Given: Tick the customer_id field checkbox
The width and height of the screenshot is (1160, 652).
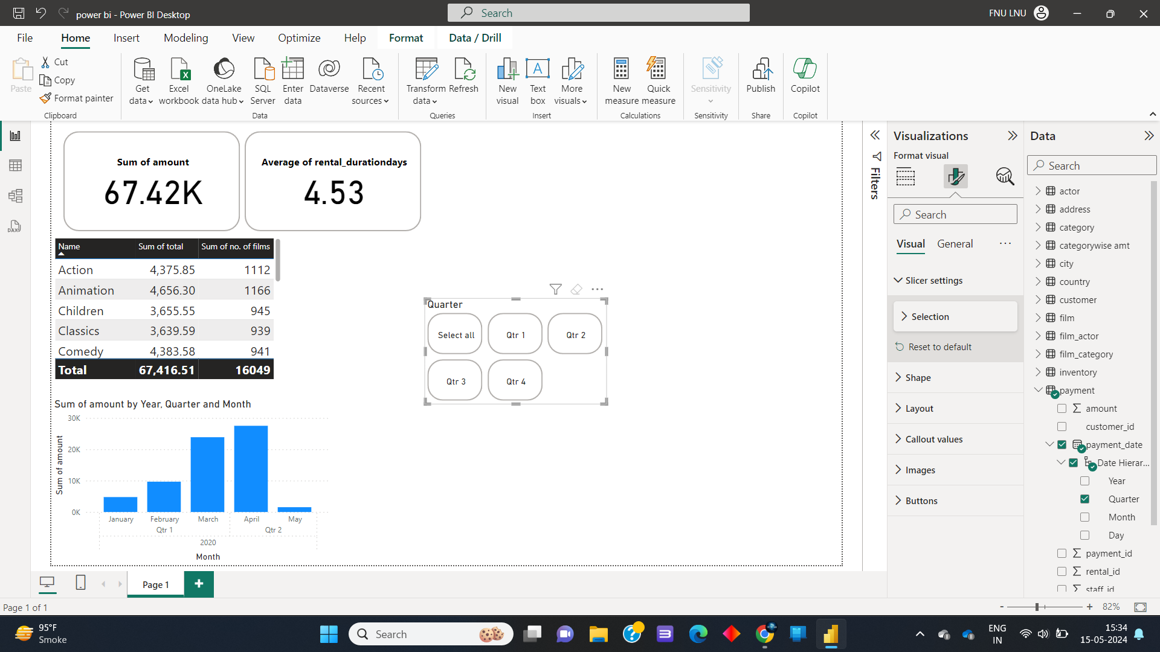Looking at the screenshot, I should pos(1062,427).
